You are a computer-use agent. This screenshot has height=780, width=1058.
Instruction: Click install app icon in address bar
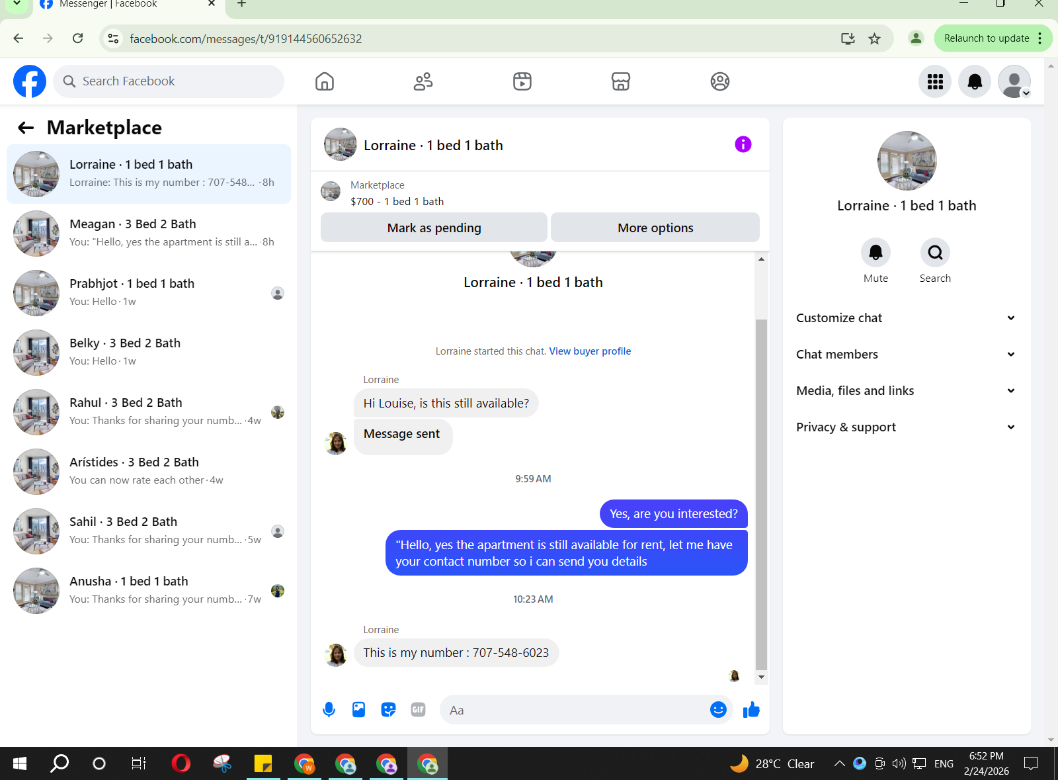click(x=848, y=38)
